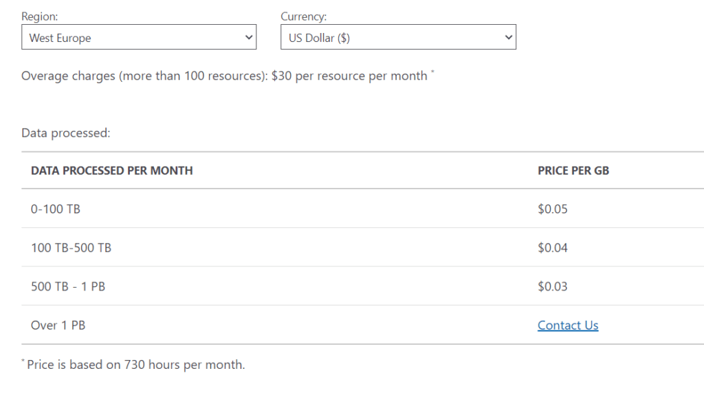Click the DATA PROCESSED PER MONTH header
704x393 pixels.
click(x=112, y=171)
